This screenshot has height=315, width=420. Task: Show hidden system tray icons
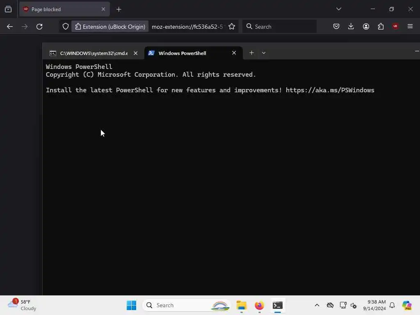pyautogui.click(x=317, y=305)
